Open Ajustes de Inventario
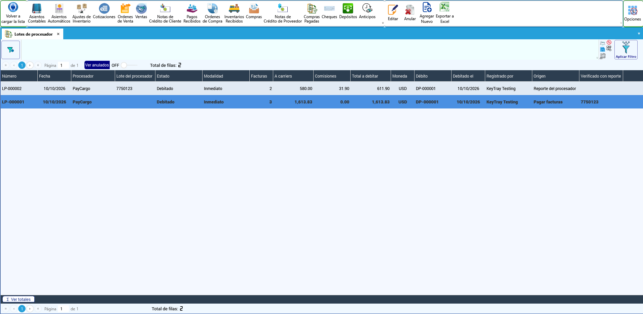The image size is (643, 314). tap(81, 13)
